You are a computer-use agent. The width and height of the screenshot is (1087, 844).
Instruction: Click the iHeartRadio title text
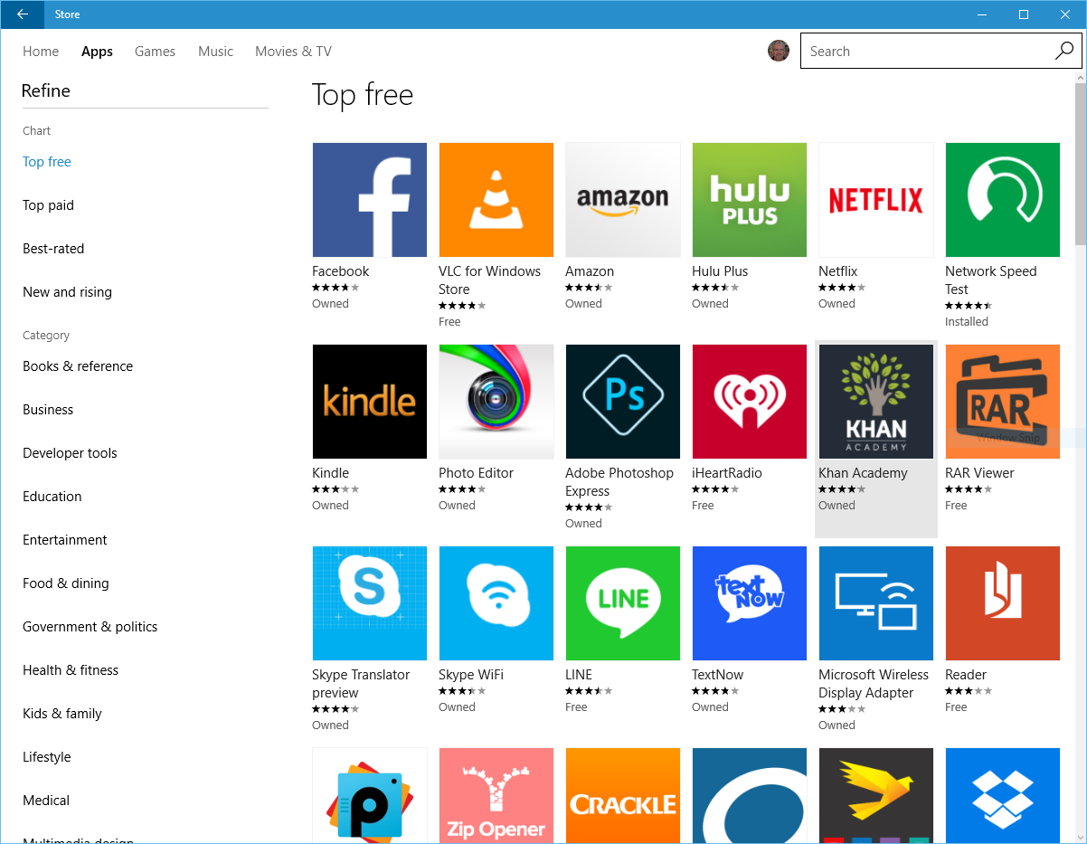pos(727,473)
